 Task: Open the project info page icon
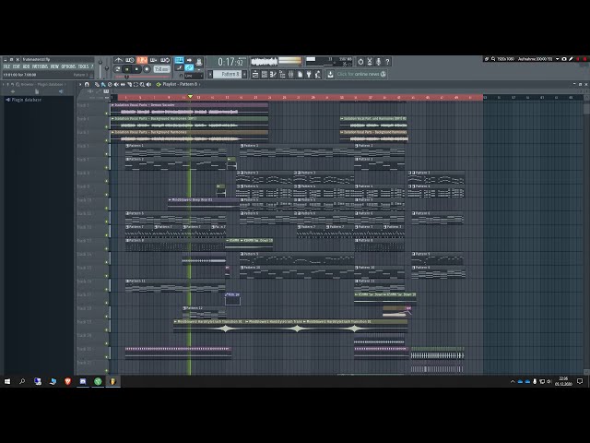point(300,74)
